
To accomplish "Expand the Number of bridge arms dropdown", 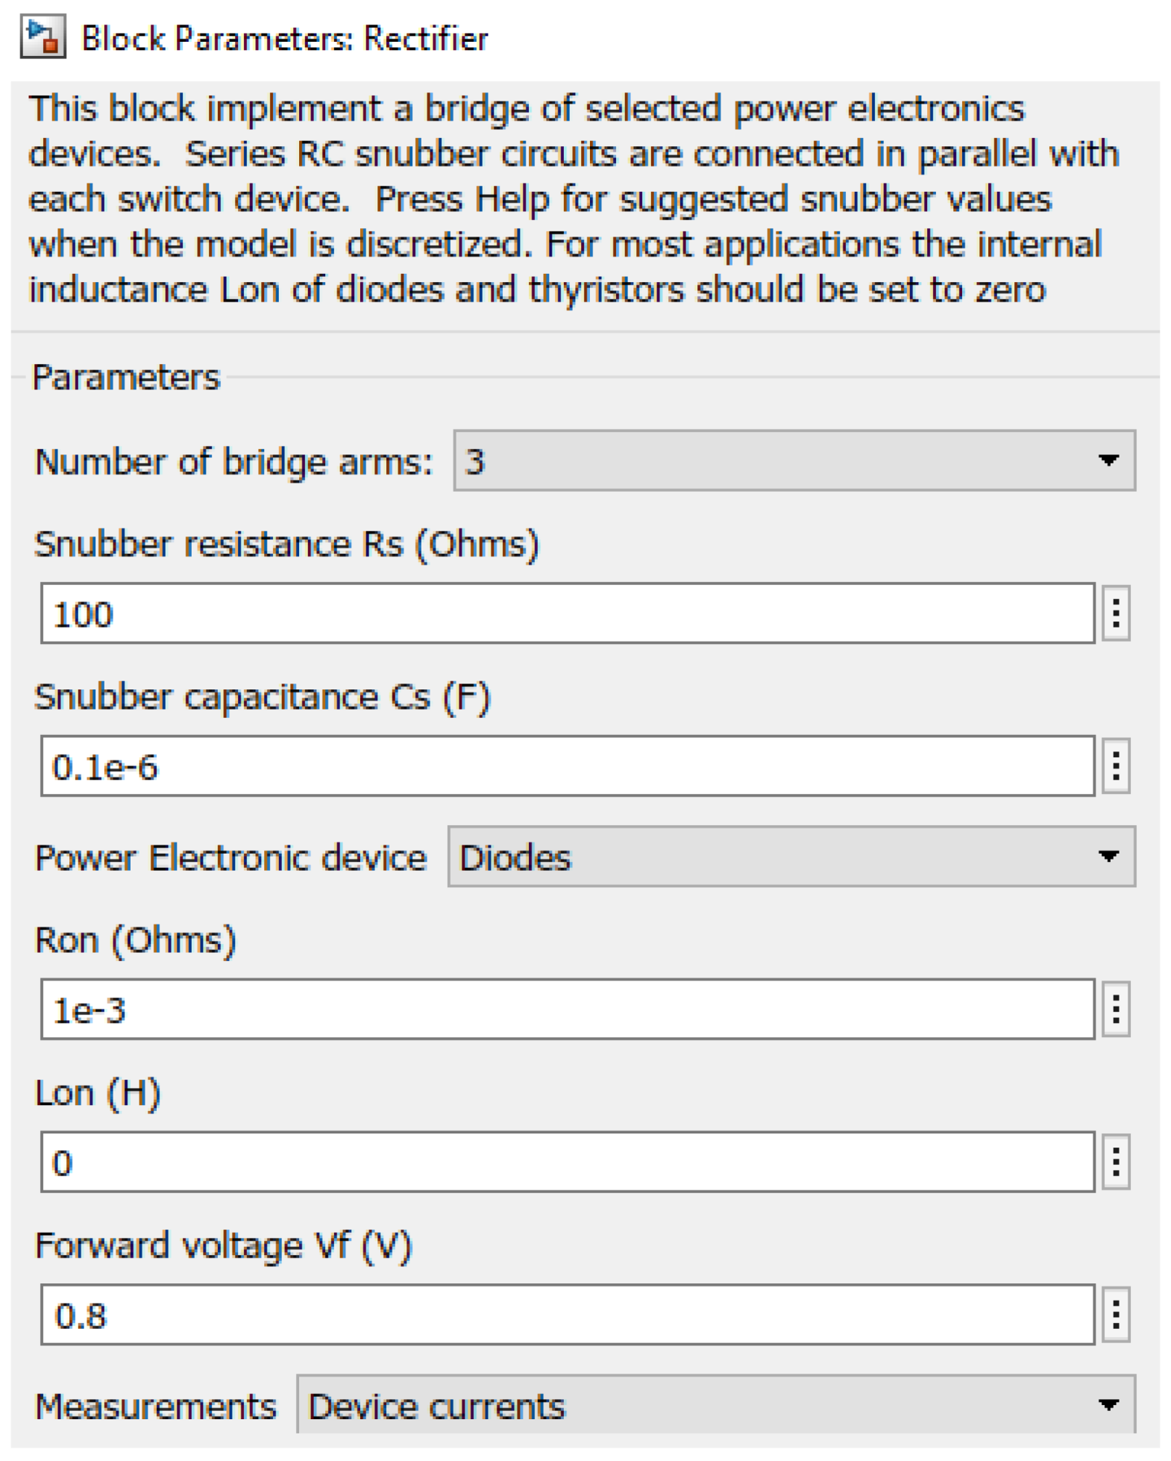I will 794,460.
